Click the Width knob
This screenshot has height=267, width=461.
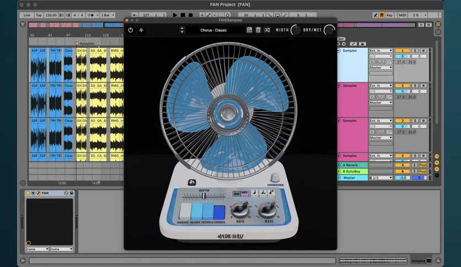tap(296, 30)
